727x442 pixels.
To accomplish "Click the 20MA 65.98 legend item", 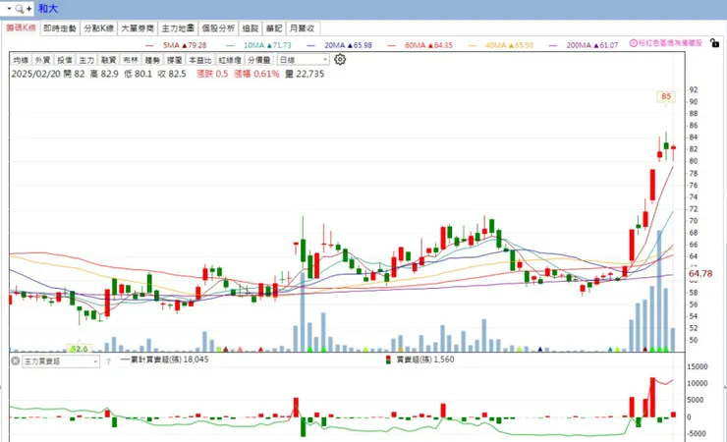I will point(348,45).
